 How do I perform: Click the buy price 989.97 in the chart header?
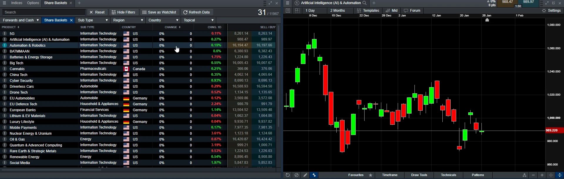528,2
